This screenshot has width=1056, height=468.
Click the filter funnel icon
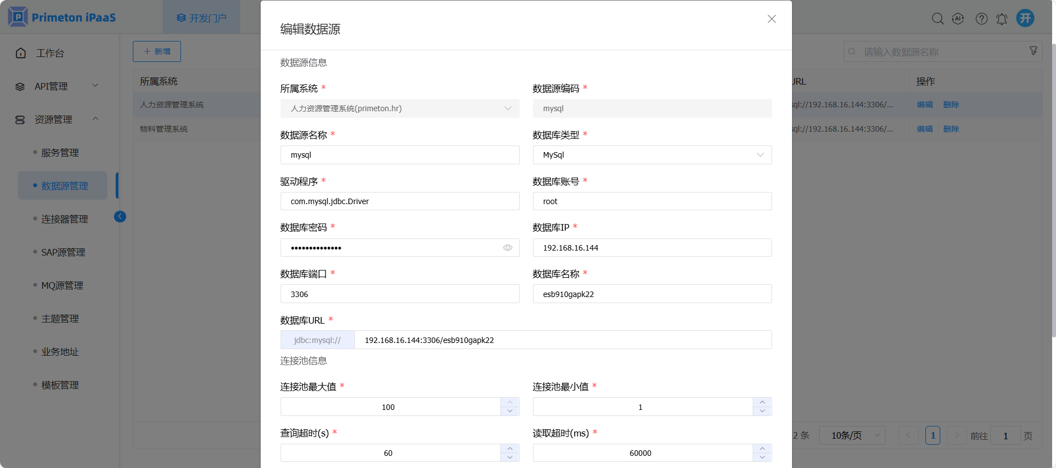click(x=1033, y=51)
